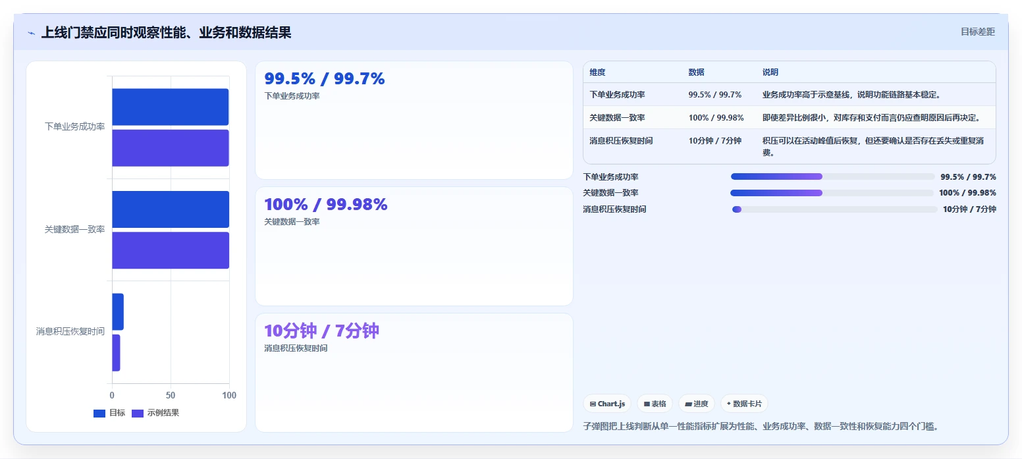Click the 下单业务成功率 progress bar
1022x459 pixels.
[832, 176]
